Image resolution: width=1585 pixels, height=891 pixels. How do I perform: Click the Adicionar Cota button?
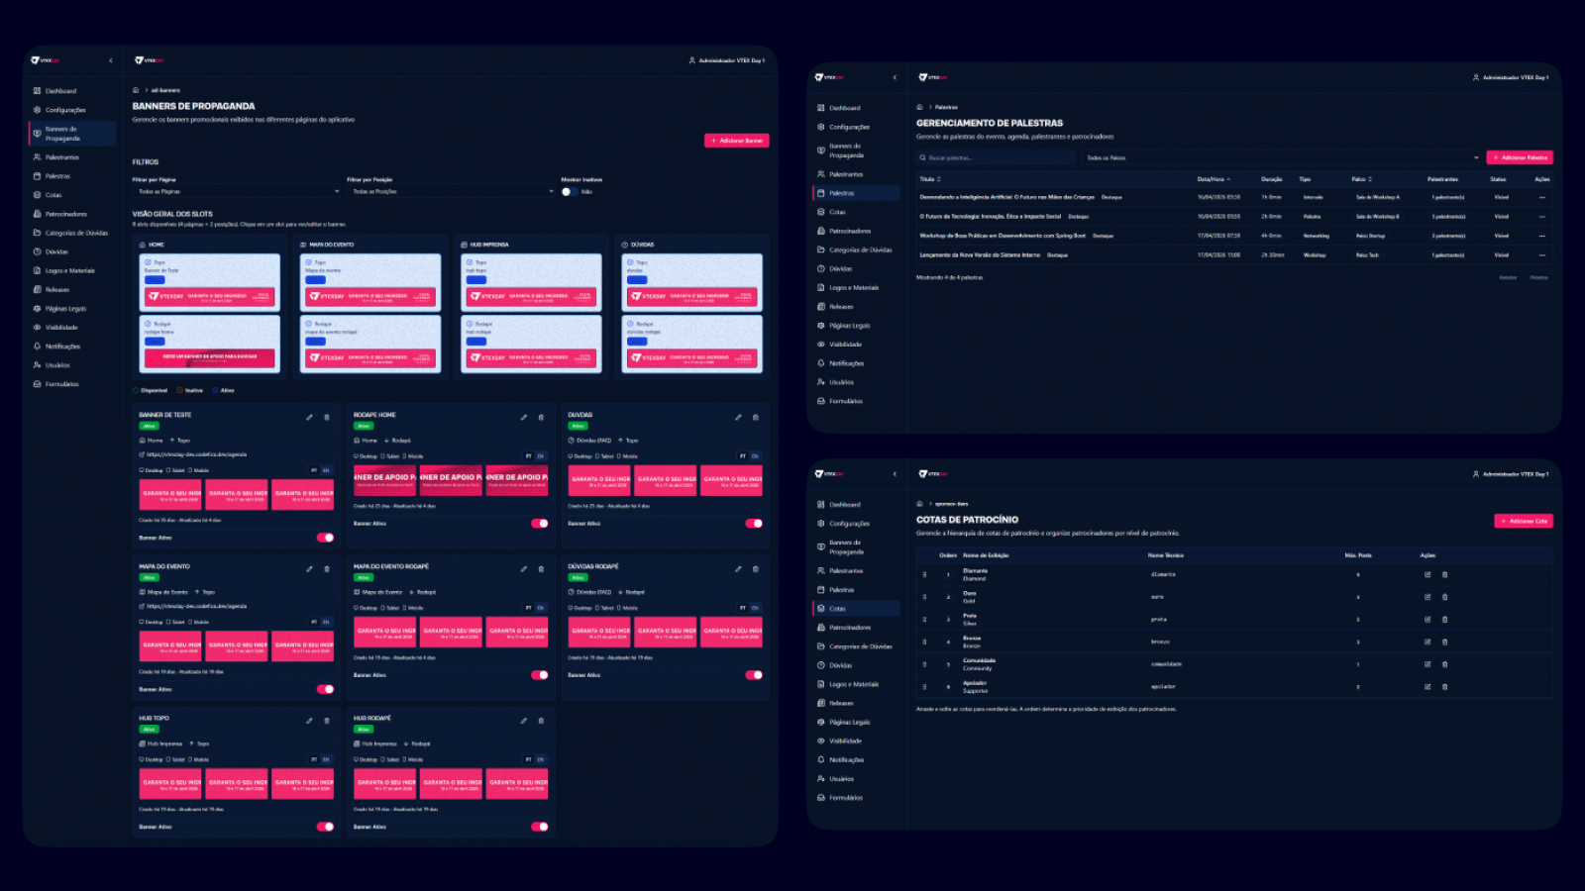pyautogui.click(x=1524, y=521)
